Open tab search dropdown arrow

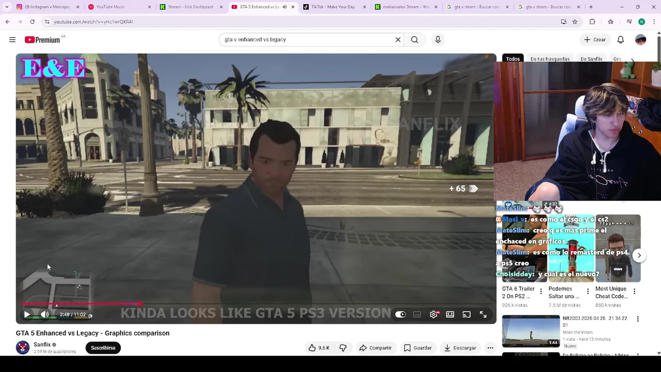[7, 7]
